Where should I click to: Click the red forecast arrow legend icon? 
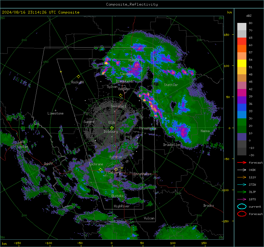coord(242,162)
